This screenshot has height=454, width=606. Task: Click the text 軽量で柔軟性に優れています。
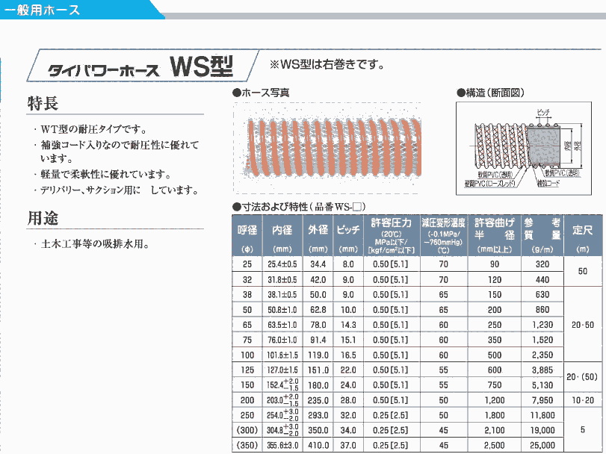click(x=106, y=175)
